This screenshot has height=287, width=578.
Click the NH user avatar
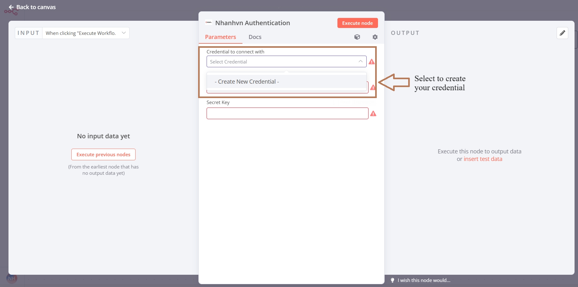[12, 278]
